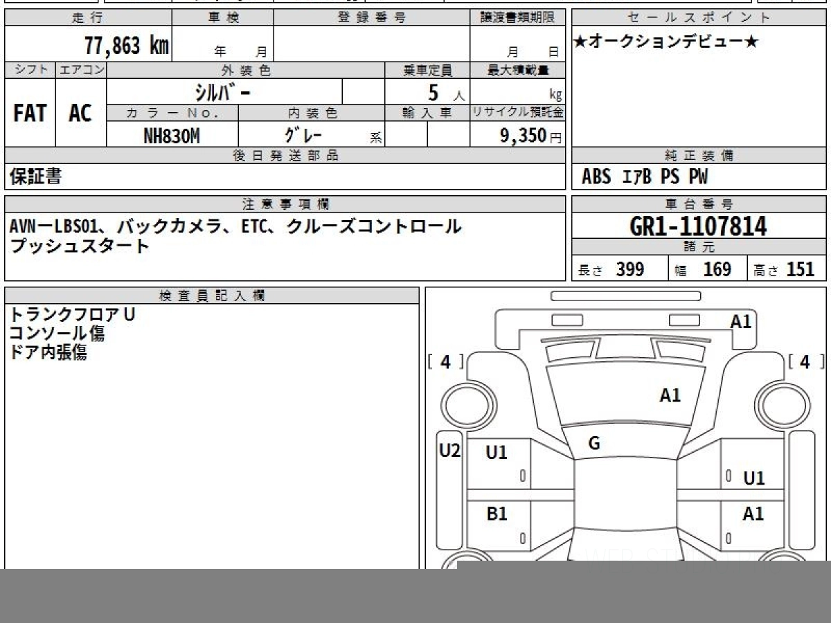Select chassis number GR1-1107814
This screenshot has height=623, width=831.
(699, 226)
